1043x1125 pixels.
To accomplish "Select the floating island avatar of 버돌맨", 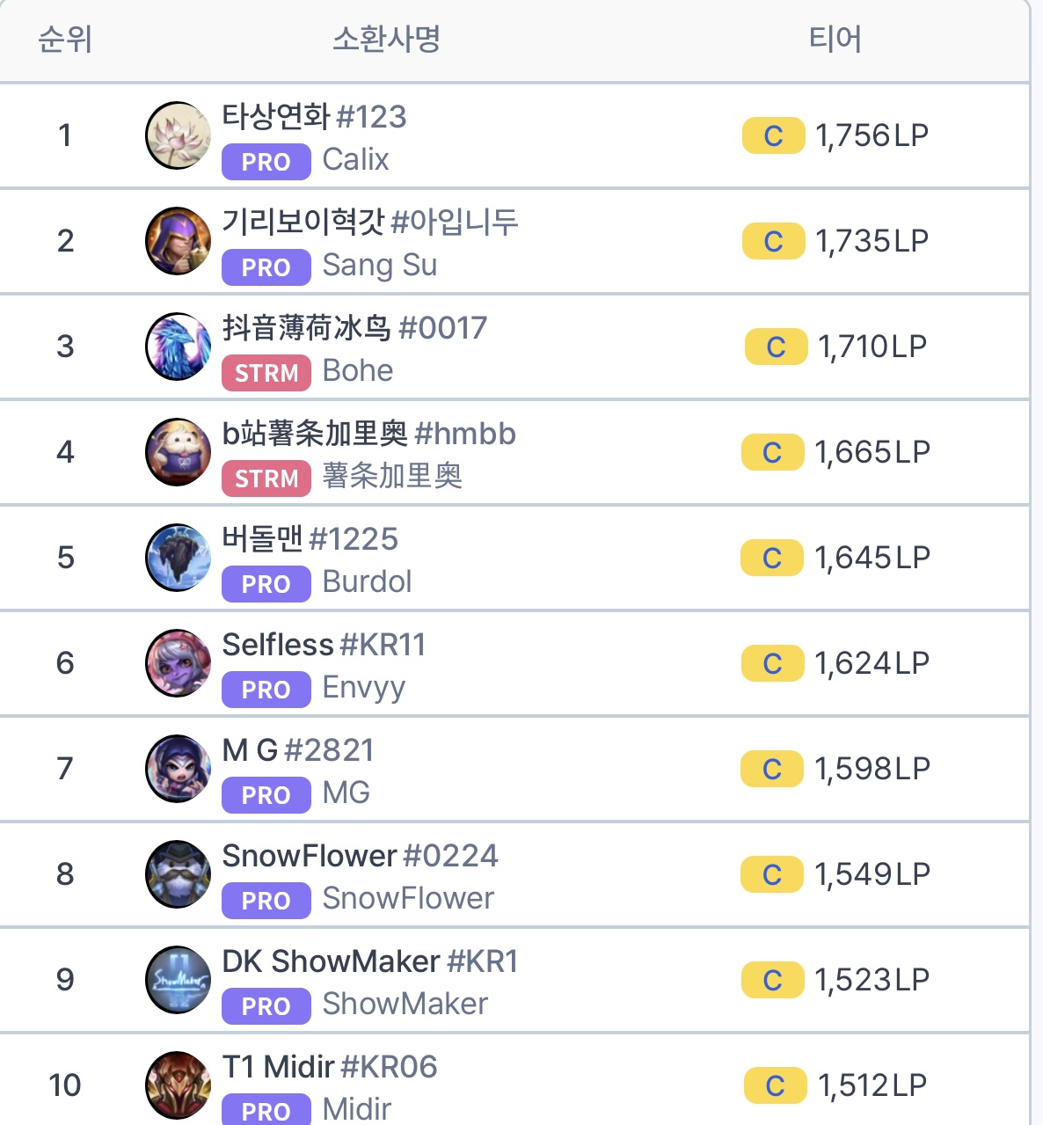I will point(178,558).
